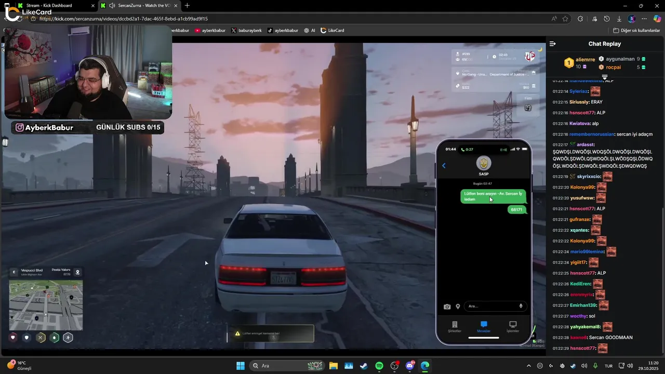
Task: Click the phone camera icon
Action: click(x=447, y=306)
